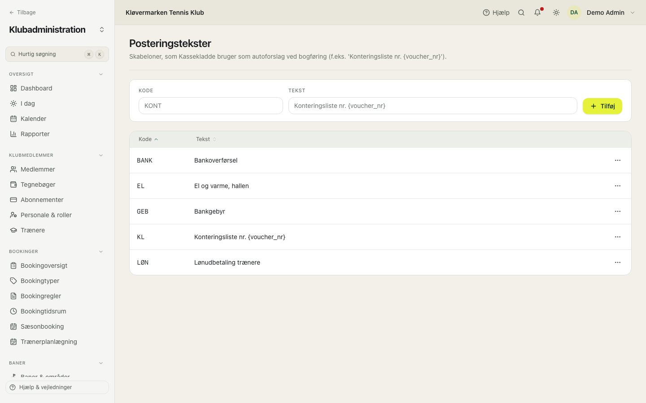Collapse the KLUBMEDLEMMER section

101,155
